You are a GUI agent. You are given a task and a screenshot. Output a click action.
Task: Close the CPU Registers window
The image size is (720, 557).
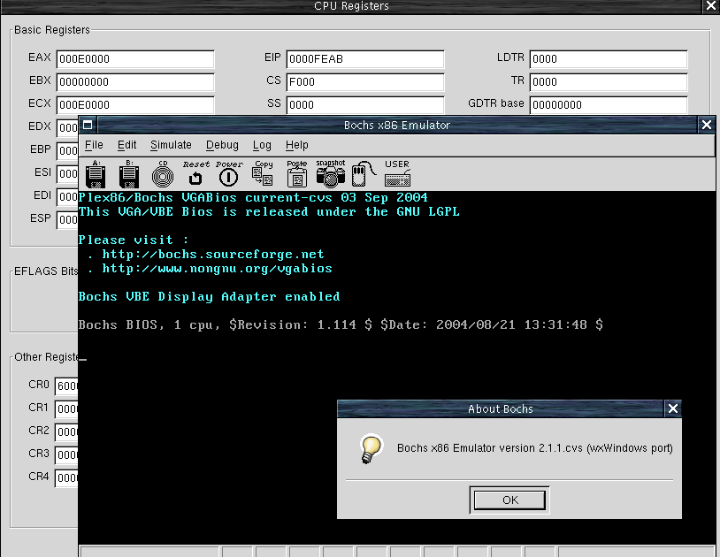(x=709, y=6)
